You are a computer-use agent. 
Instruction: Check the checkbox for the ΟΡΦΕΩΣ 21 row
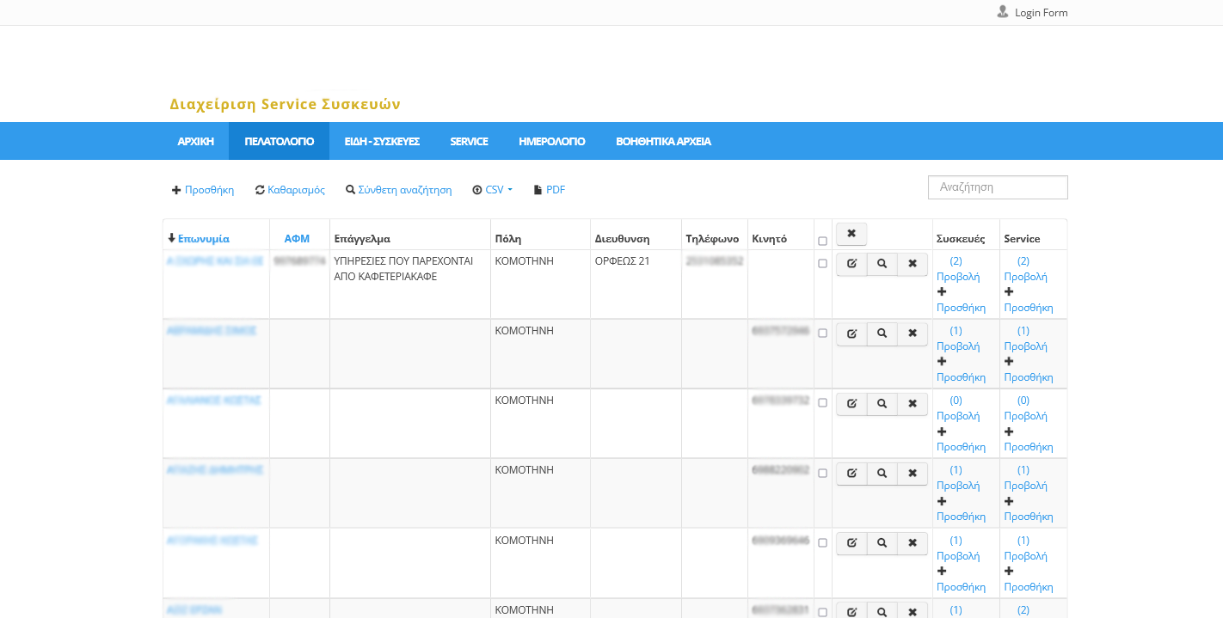point(822,264)
